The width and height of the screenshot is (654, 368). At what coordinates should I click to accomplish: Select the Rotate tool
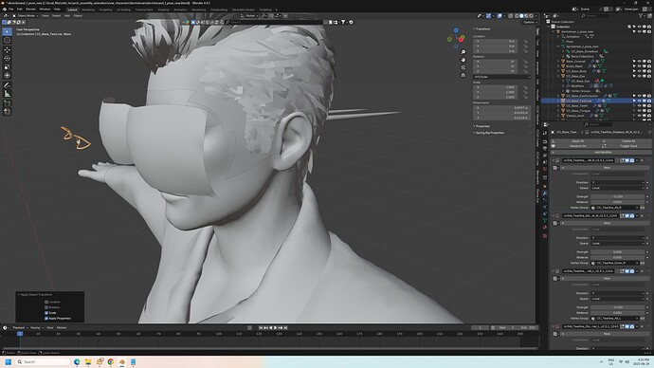pyautogui.click(x=7, y=58)
